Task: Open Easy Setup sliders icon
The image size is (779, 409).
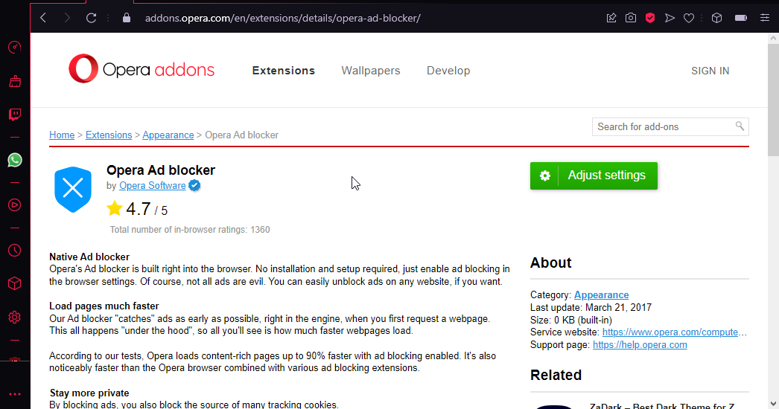Action: coord(765,18)
